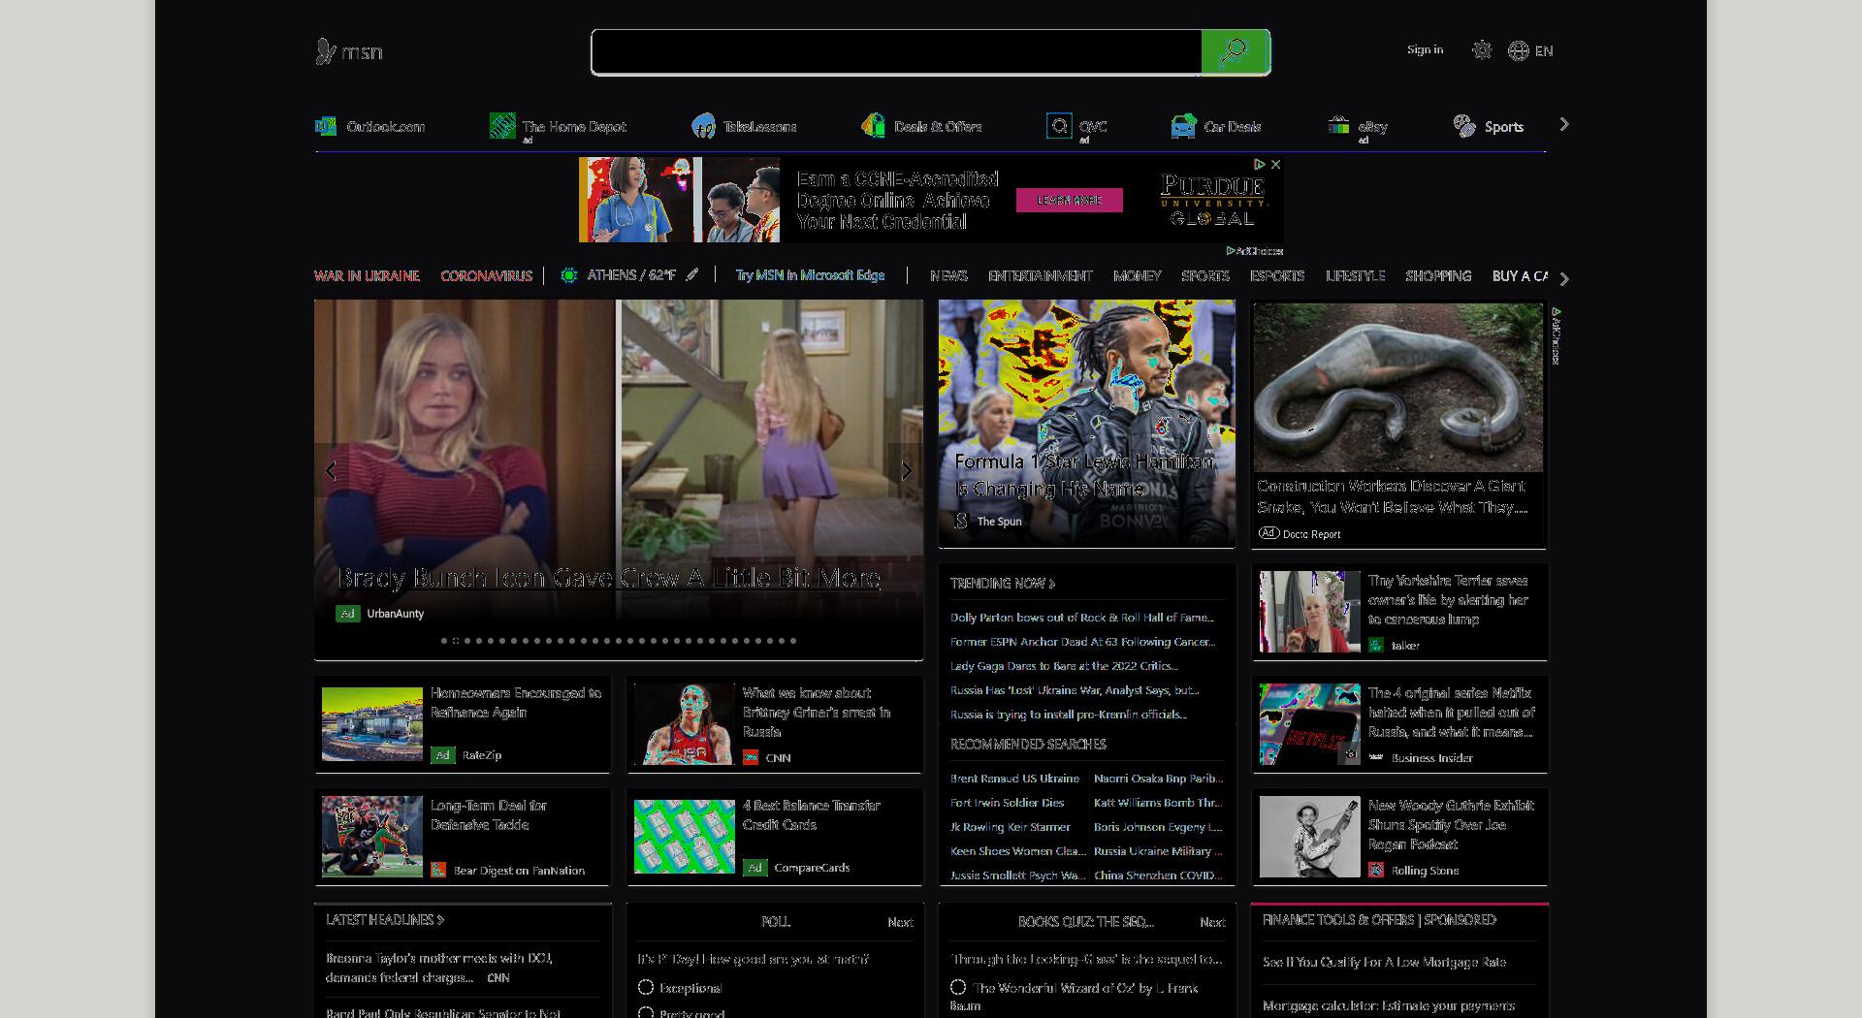Viewport: 1862px width, 1018px height.
Task: Switch to the Lifestyle category
Action: pyautogui.click(x=1355, y=276)
